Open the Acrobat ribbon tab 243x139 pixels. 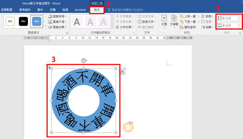[80, 10]
